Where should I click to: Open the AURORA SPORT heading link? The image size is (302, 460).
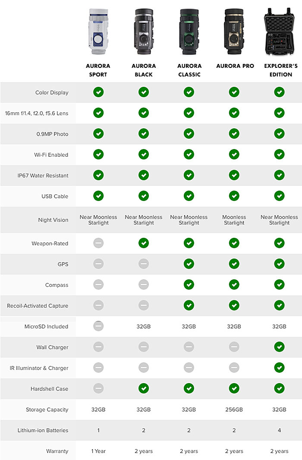(98, 70)
